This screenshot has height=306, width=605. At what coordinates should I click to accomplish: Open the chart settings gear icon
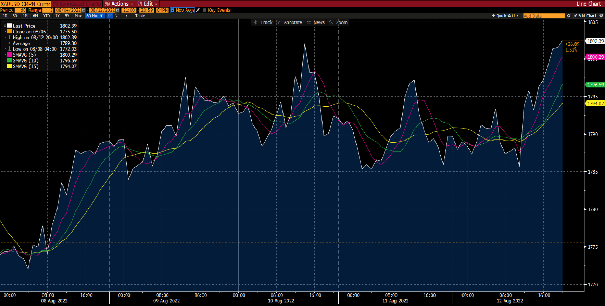(601, 16)
